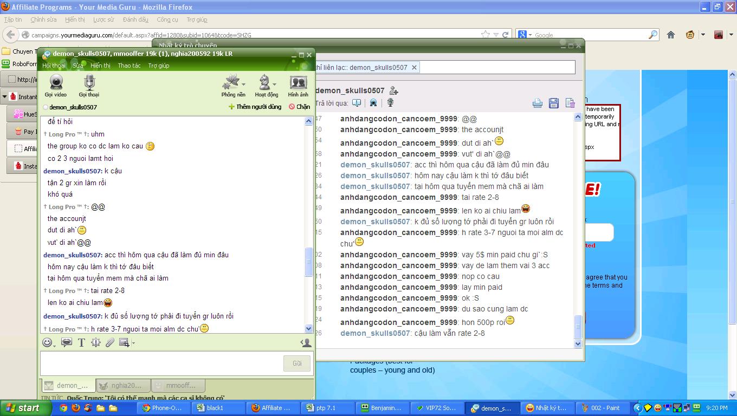Launch Firefox from the quick launch bar
This screenshot has height=416, width=737.
coord(76,408)
